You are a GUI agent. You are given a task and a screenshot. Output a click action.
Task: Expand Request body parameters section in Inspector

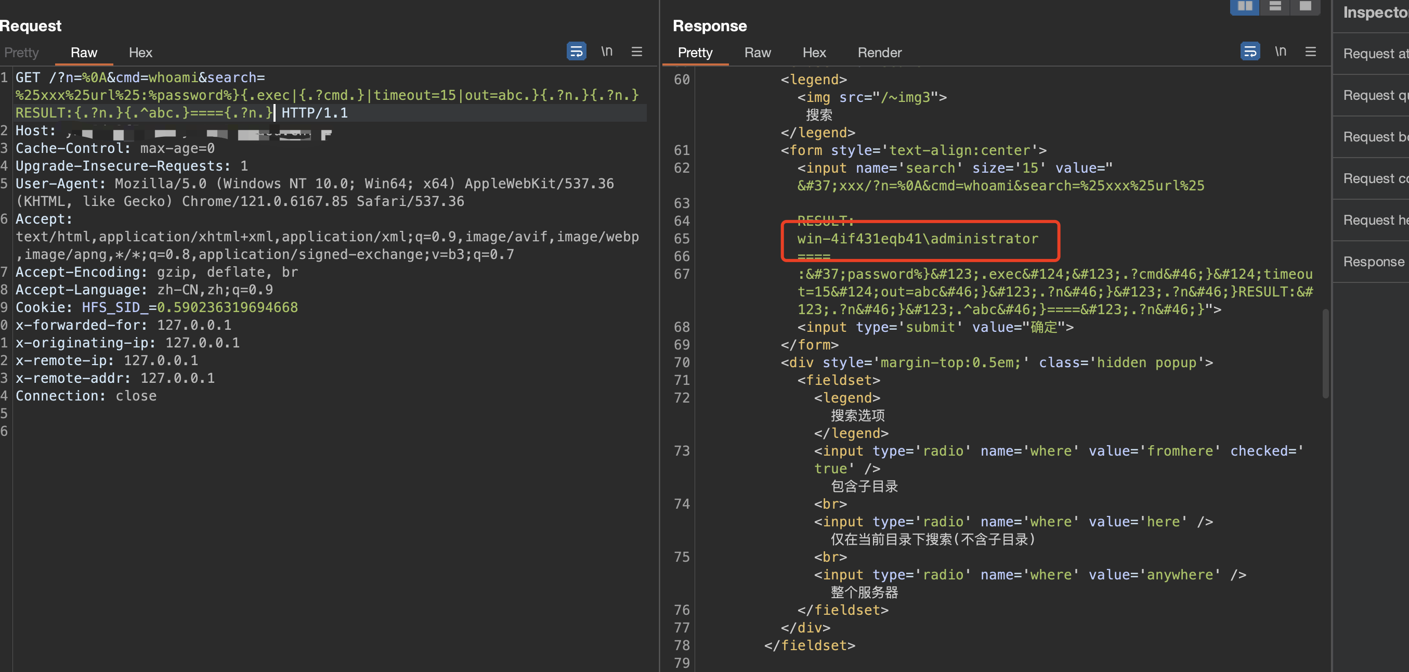pos(1371,137)
